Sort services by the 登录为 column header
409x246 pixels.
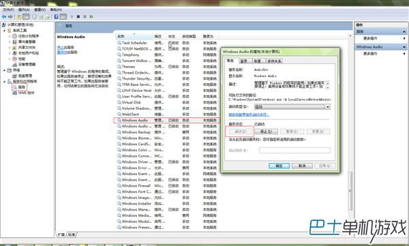tap(210, 36)
